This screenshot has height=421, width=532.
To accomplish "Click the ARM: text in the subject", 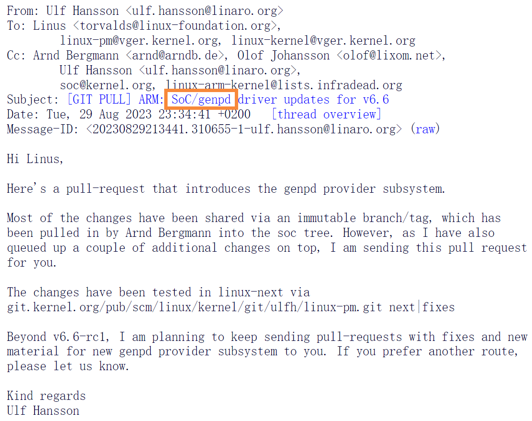I will tap(151, 100).
